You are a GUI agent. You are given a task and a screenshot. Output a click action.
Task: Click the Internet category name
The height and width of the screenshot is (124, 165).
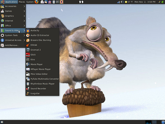(9, 21)
